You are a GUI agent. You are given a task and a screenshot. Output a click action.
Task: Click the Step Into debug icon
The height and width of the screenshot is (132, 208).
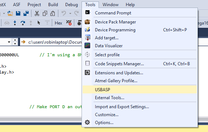pos(15,23)
